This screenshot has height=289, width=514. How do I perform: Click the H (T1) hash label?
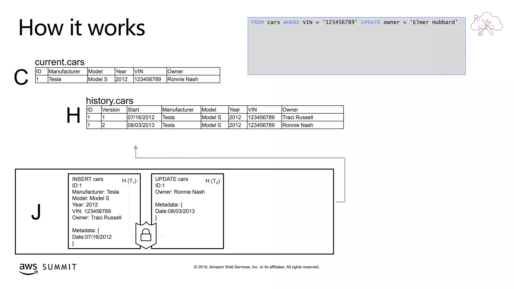point(129,181)
